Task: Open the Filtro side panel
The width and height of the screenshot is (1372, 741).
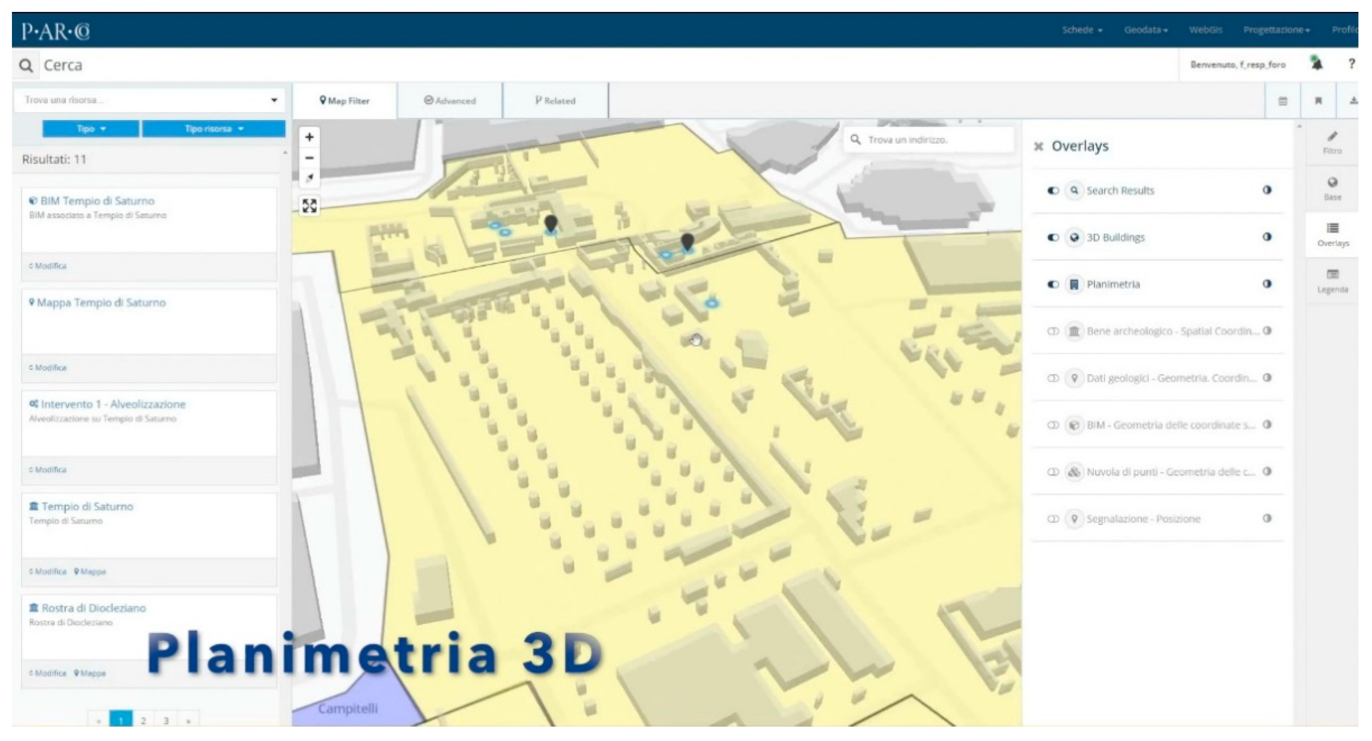Action: click(1332, 143)
